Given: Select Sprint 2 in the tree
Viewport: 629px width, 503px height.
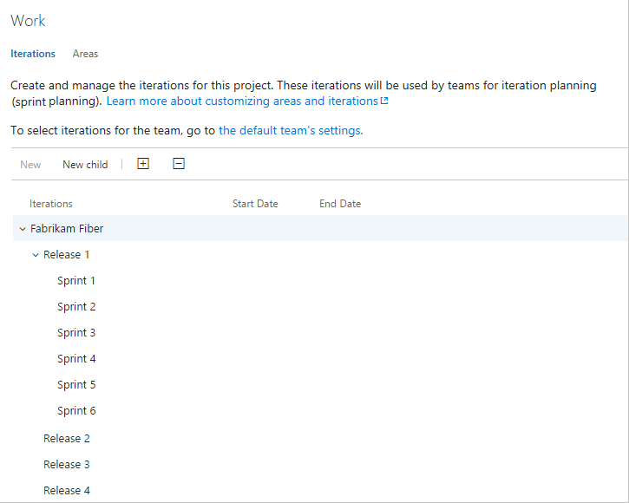Looking at the screenshot, I should pos(76,307).
